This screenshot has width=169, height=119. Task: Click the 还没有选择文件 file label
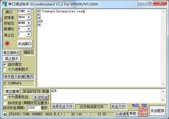click(92, 107)
